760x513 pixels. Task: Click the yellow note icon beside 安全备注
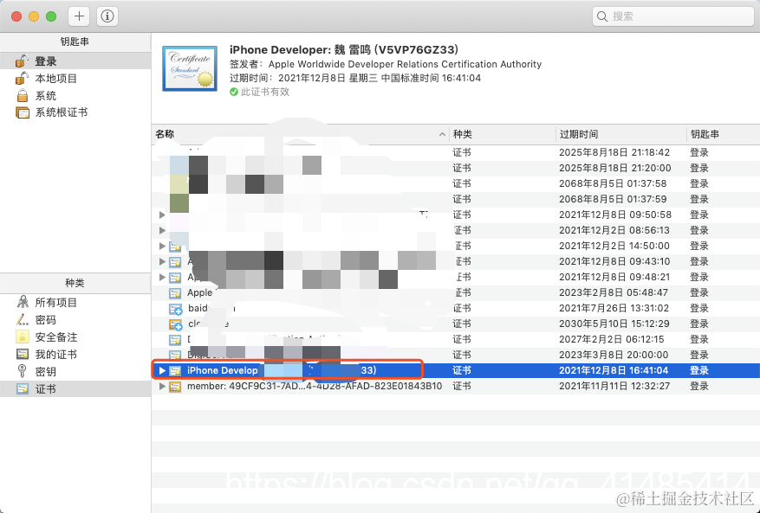[x=23, y=337]
